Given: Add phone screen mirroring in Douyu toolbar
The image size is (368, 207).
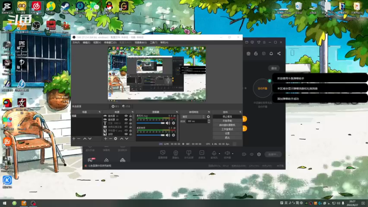Looking at the screenshot, I should click(189, 154).
